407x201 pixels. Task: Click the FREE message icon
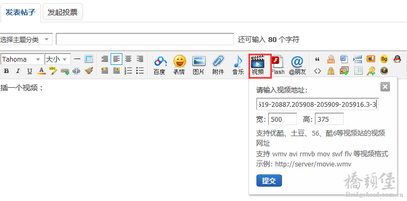point(331,59)
